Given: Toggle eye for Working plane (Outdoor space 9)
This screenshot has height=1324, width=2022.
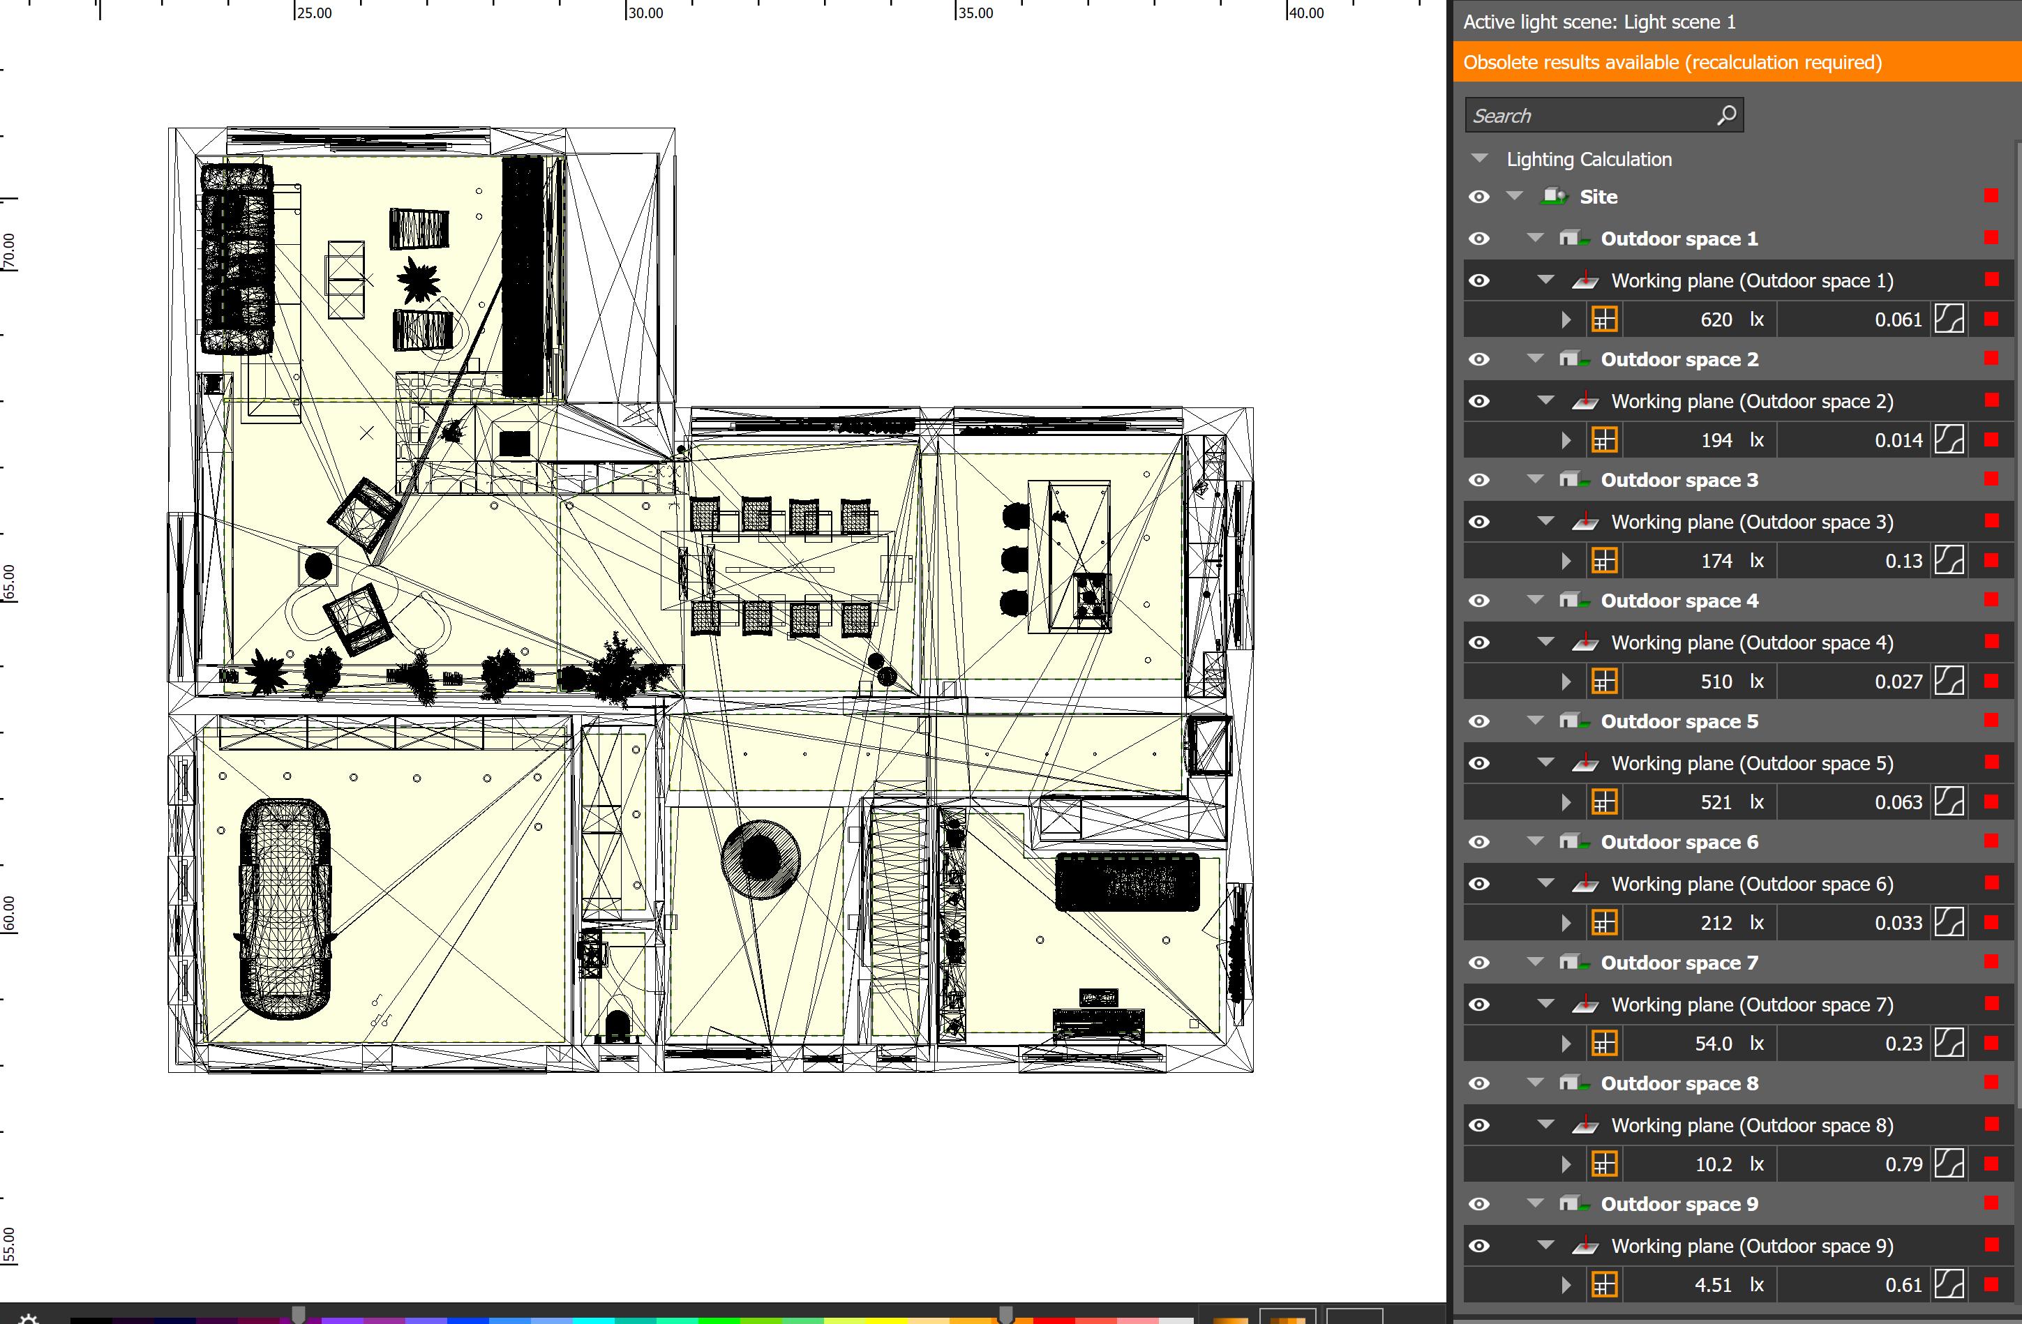Looking at the screenshot, I should [x=1479, y=1246].
